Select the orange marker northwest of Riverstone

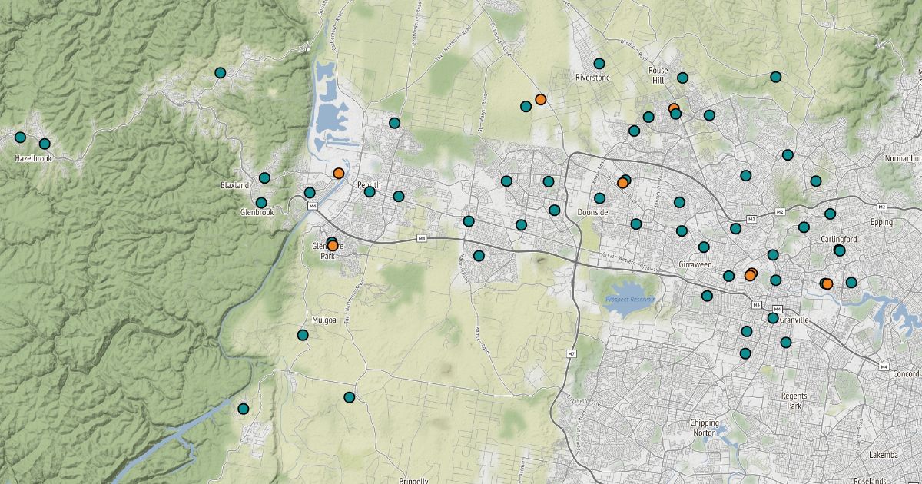[x=541, y=99]
